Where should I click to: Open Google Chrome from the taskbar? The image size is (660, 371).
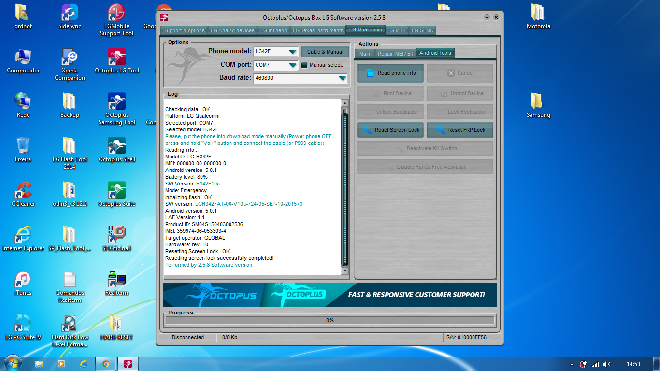pyautogui.click(x=106, y=363)
